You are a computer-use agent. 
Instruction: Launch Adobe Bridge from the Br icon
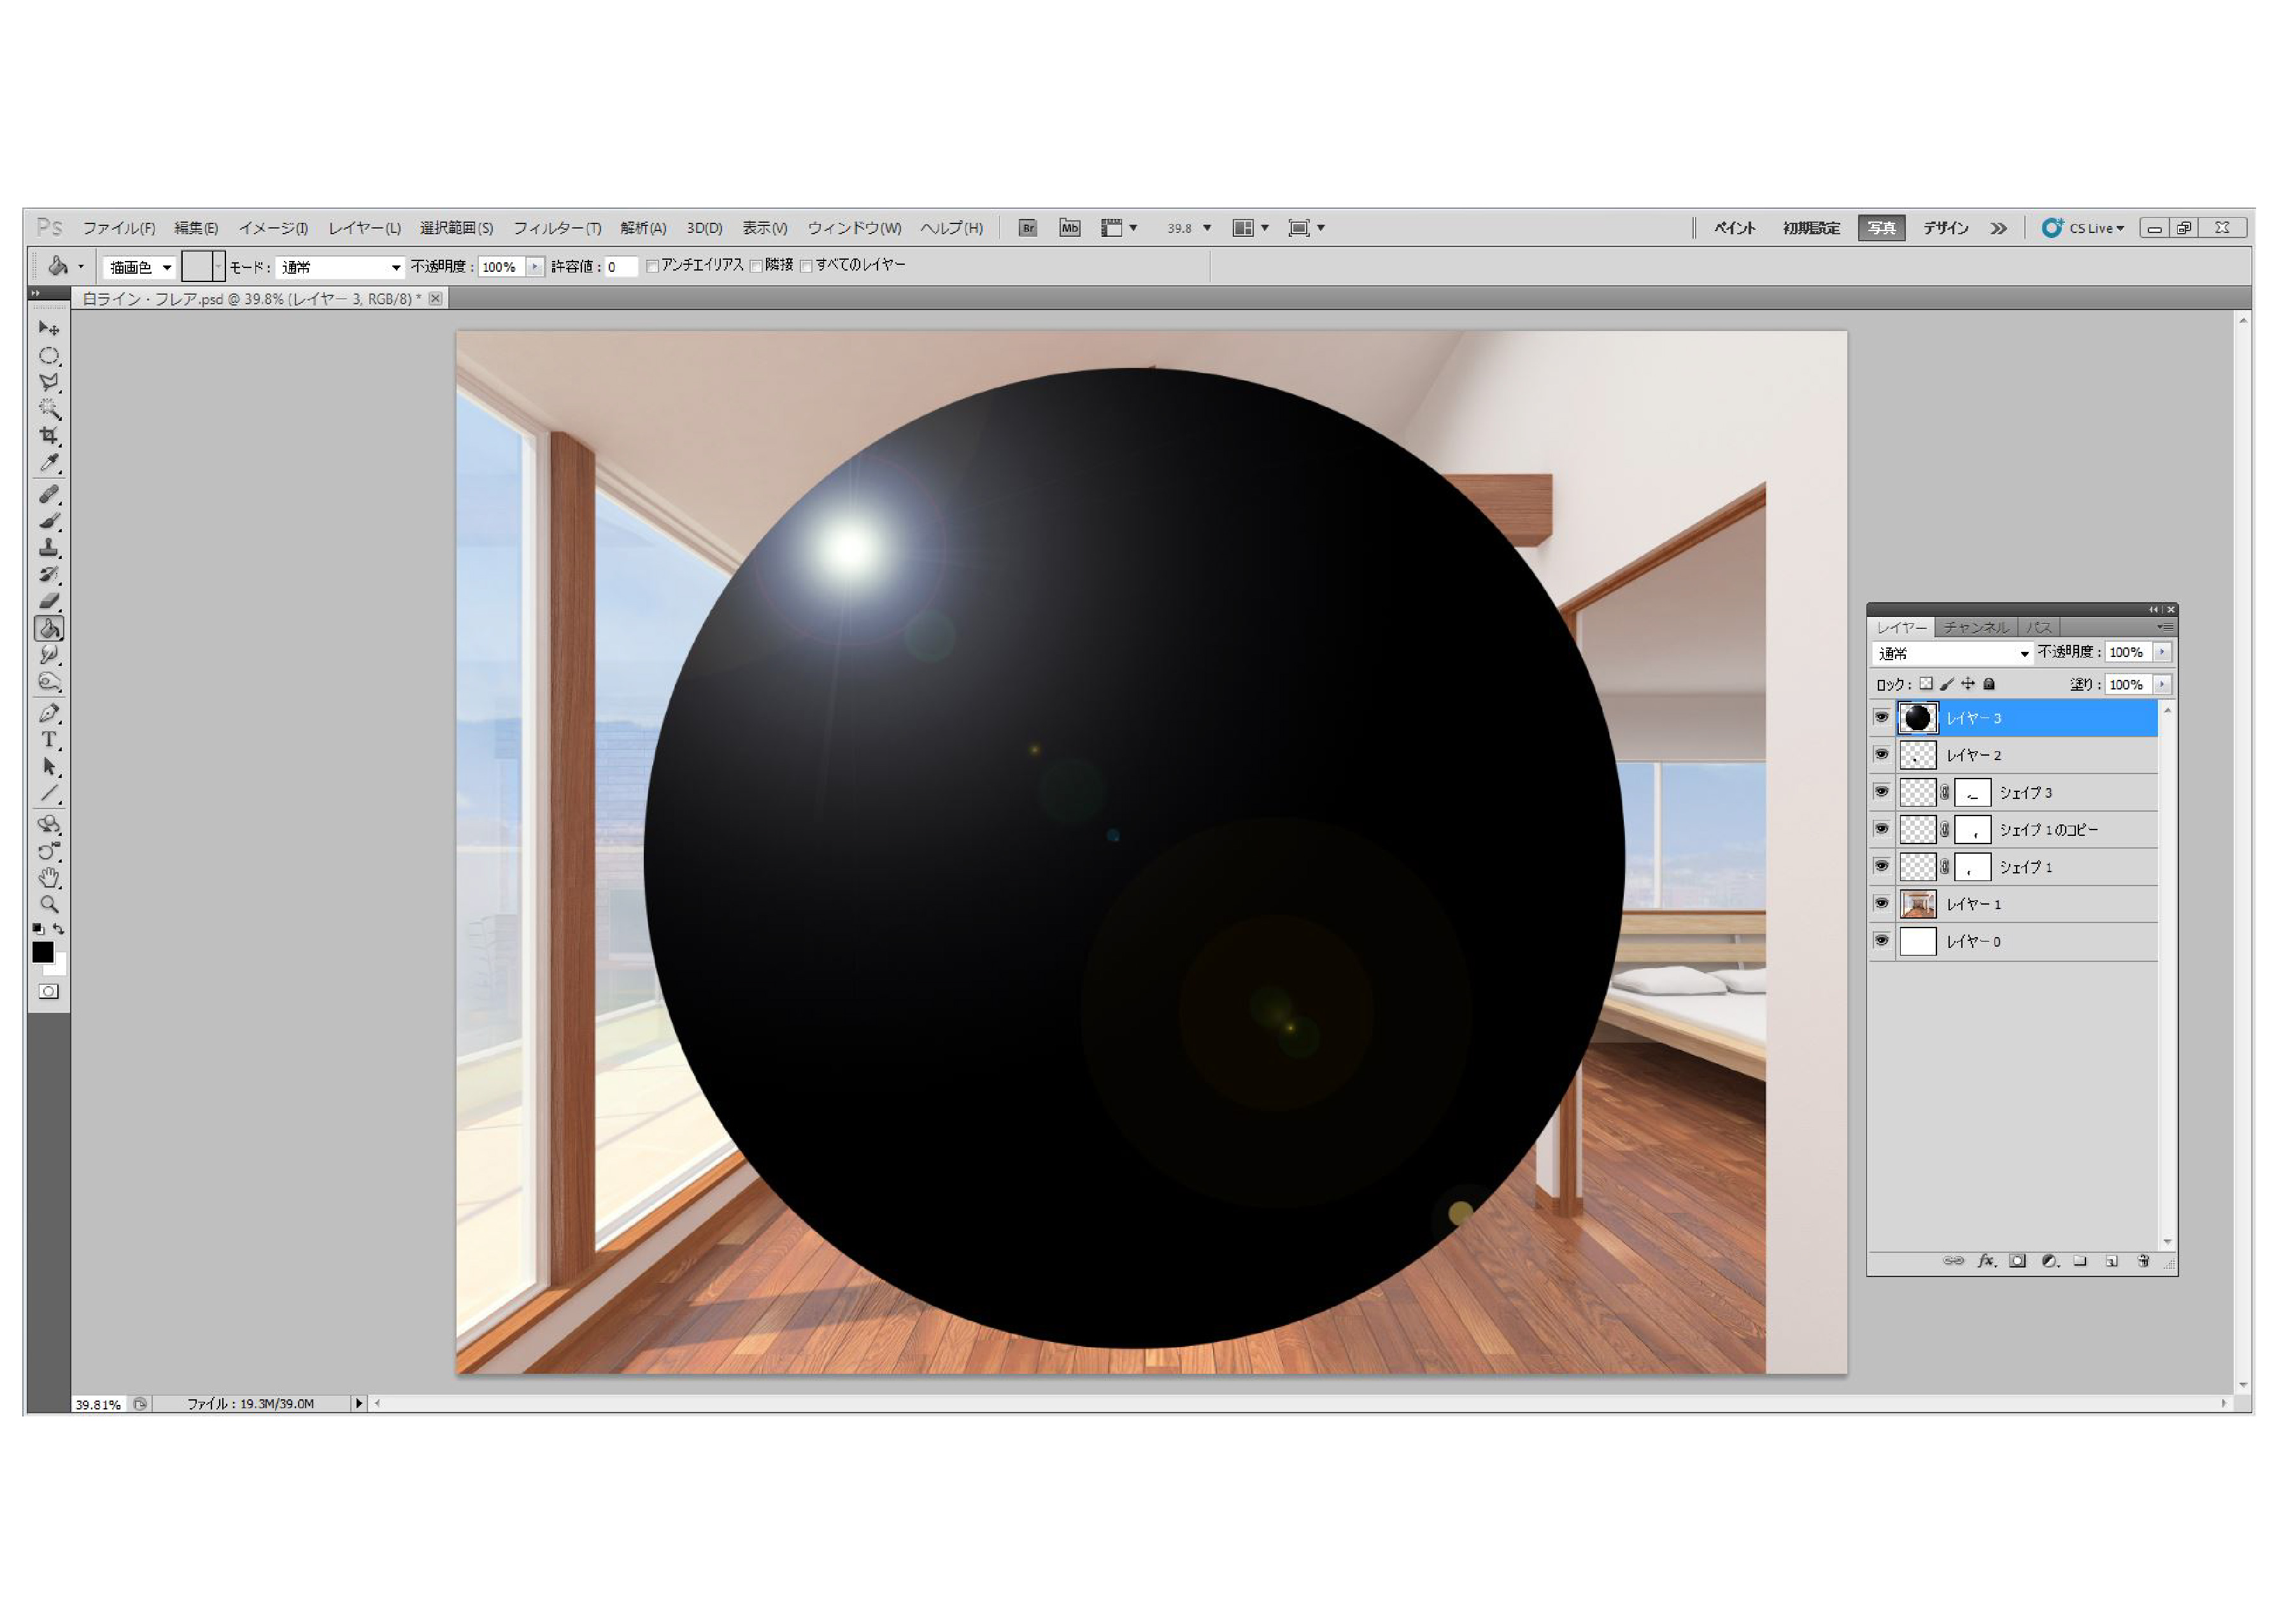[1027, 228]
